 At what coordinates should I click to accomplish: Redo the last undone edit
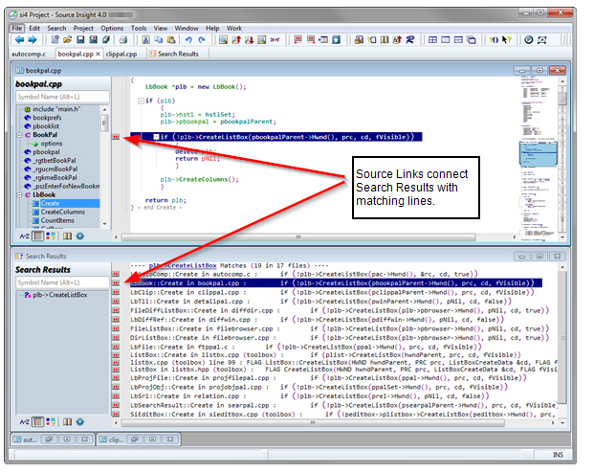tap(202, 39)
